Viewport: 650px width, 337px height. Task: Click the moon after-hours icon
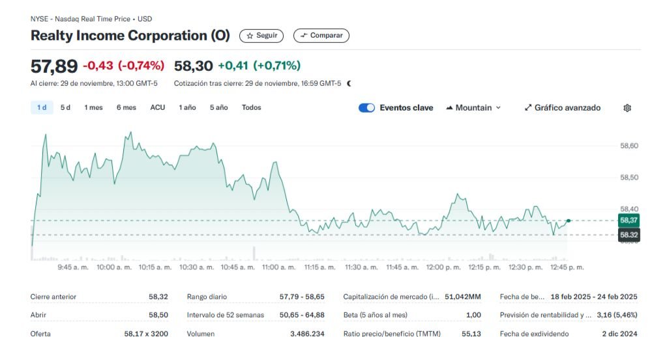(x=349, y=83)
